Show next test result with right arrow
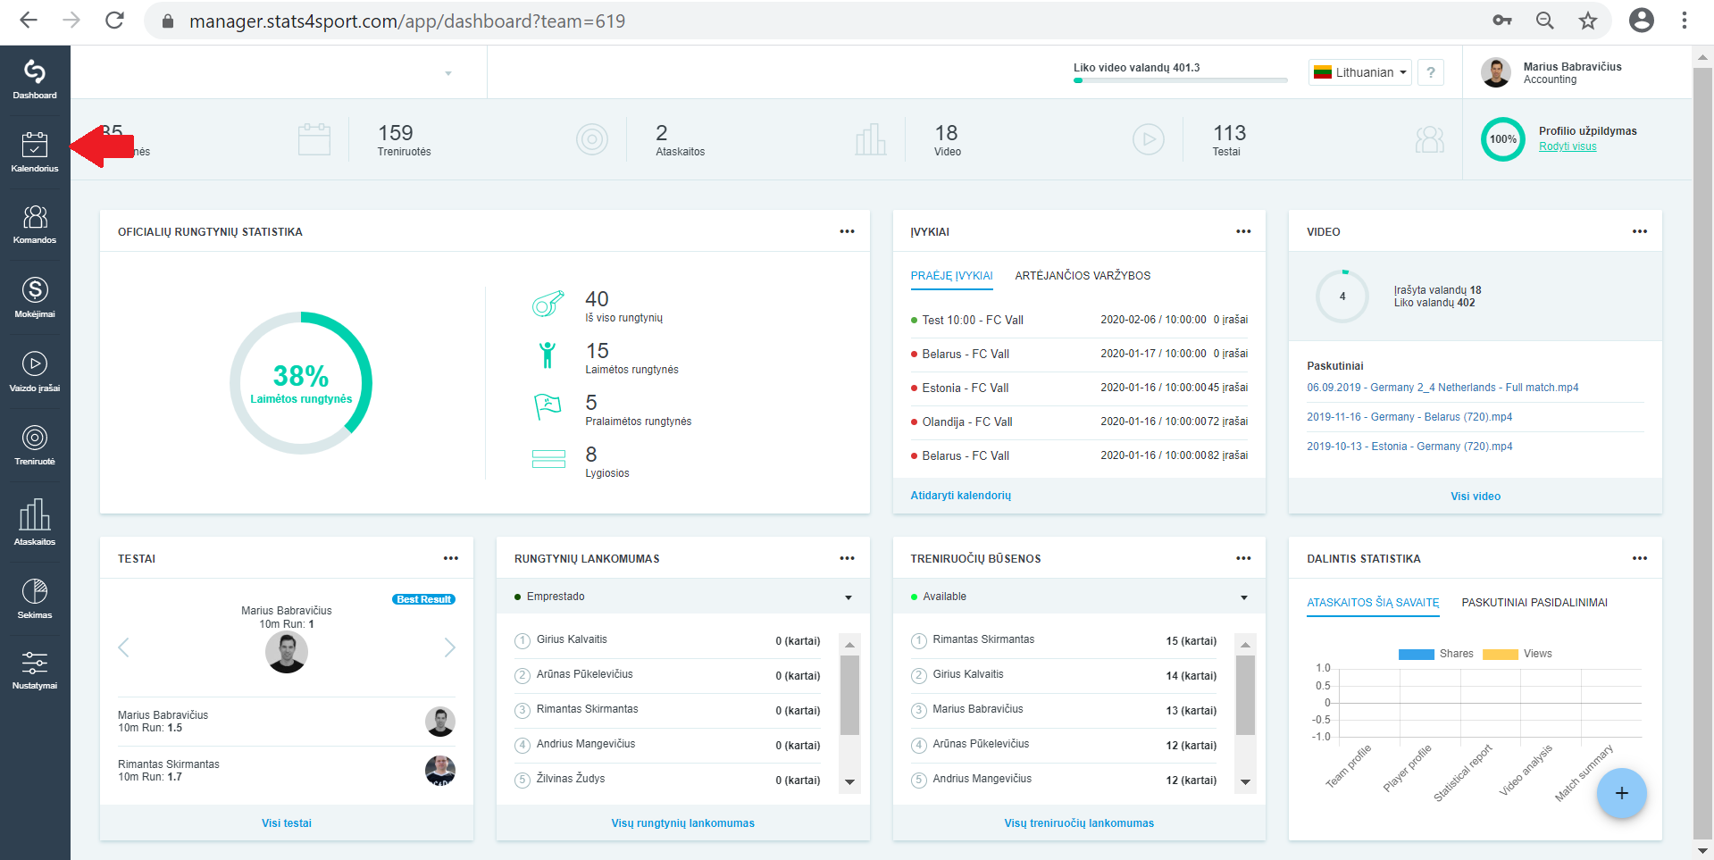The width and height of the screenshot is (1714, 860). tap(449, 647)
